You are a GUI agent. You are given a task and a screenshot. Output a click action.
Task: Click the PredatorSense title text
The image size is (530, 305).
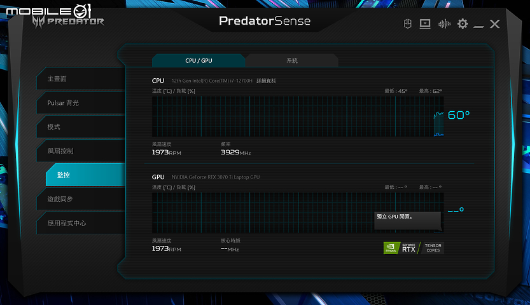pyautogui.click(x=265, y=21)
